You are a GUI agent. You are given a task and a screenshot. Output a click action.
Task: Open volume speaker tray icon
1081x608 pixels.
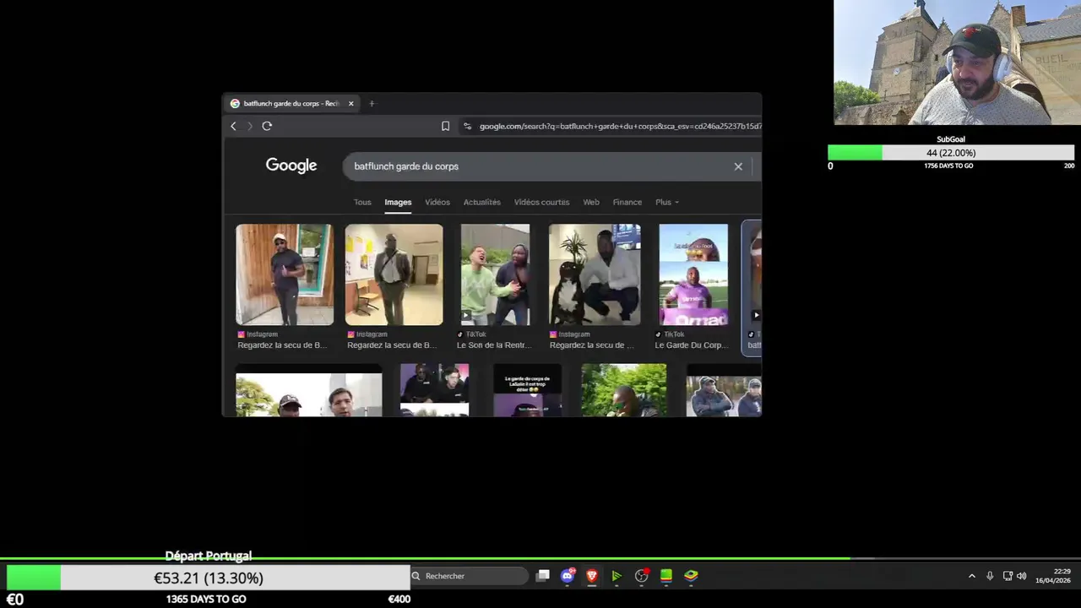[x=1021, y=576]
